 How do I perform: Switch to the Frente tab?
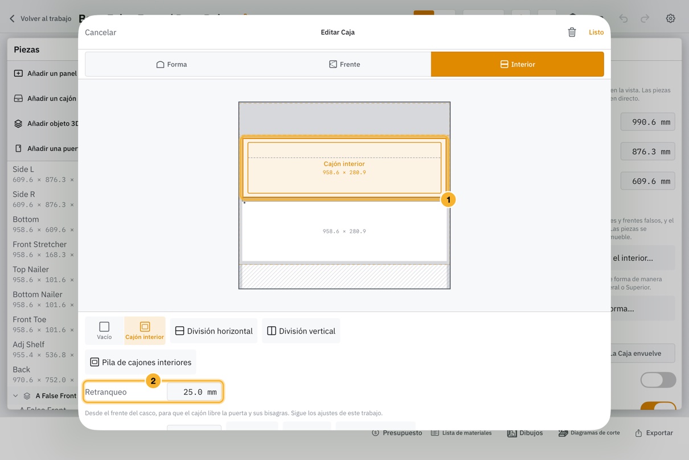click(x=344, y=64)
